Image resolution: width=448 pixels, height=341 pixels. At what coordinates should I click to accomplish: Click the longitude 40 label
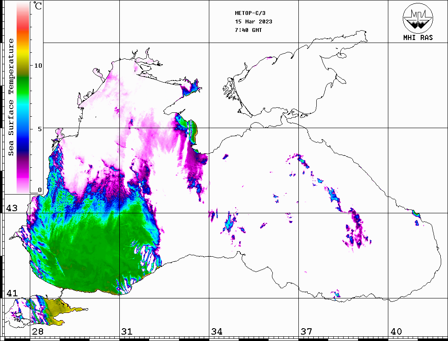pos(396,331)
